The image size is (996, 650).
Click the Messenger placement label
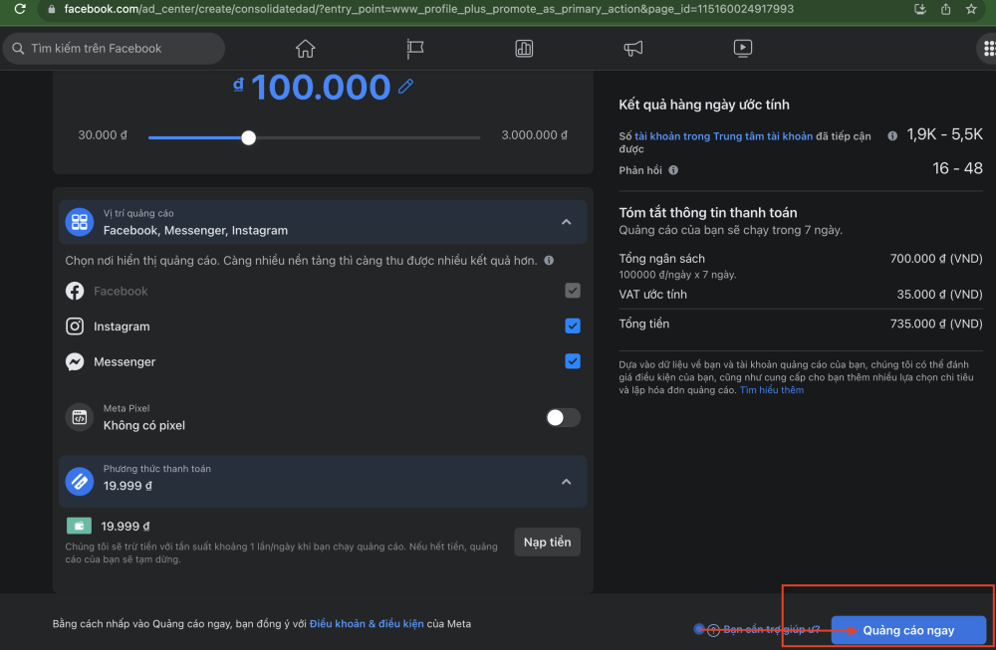[x=124, y=361]
